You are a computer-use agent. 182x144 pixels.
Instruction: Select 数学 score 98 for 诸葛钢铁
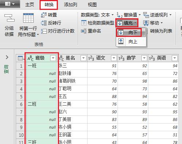click(133, 81)
